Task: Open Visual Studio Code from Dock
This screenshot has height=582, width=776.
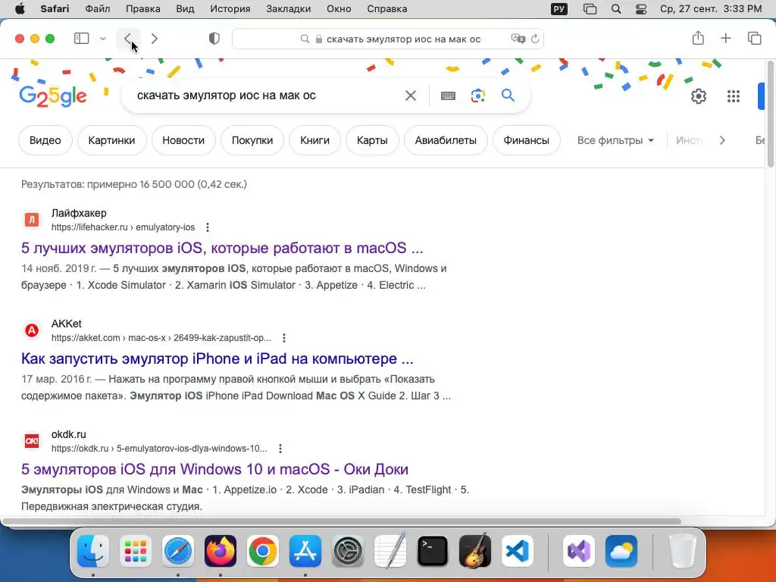Action: coord(517,551)
